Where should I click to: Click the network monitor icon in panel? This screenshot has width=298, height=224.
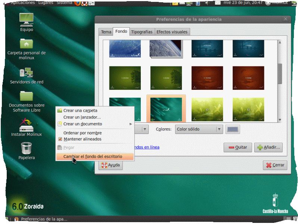click(189, 3)
